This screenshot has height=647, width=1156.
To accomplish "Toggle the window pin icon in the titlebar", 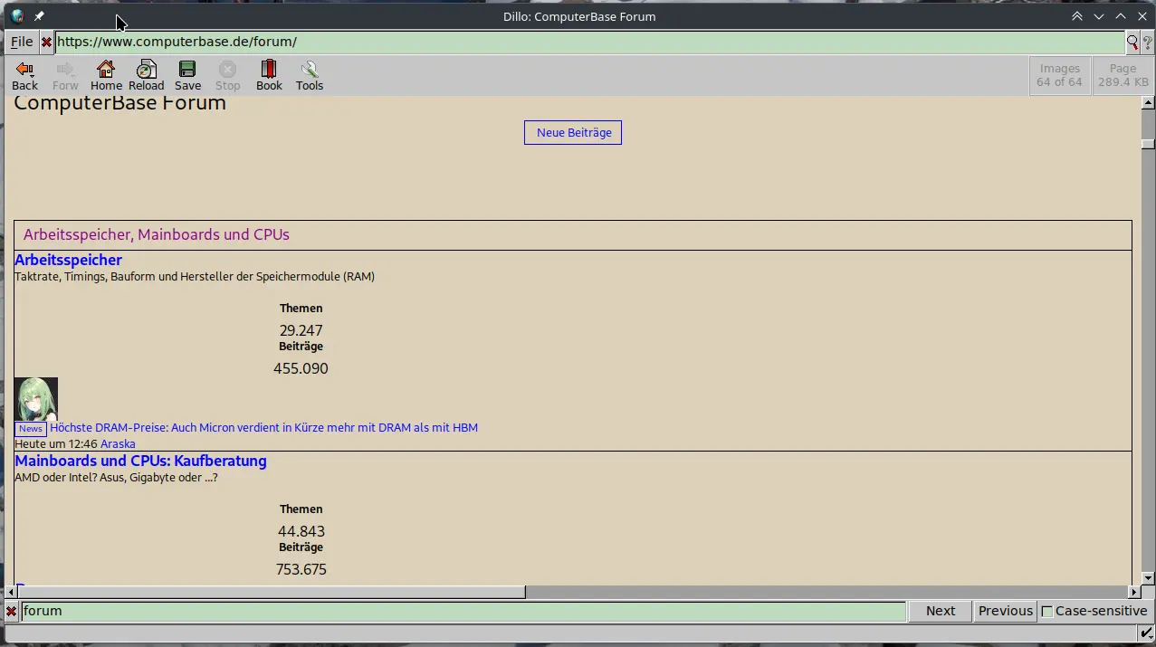I will [x=38, y=15].
